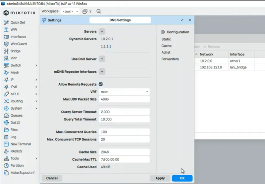The width and height of the screenshot is (265, 184).
Task: Open the System gear icon
Action: click(6, 108)
